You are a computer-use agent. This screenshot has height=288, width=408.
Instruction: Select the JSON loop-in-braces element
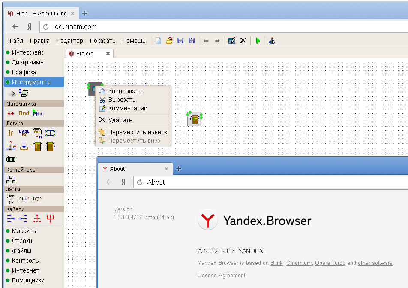(37, 199)
